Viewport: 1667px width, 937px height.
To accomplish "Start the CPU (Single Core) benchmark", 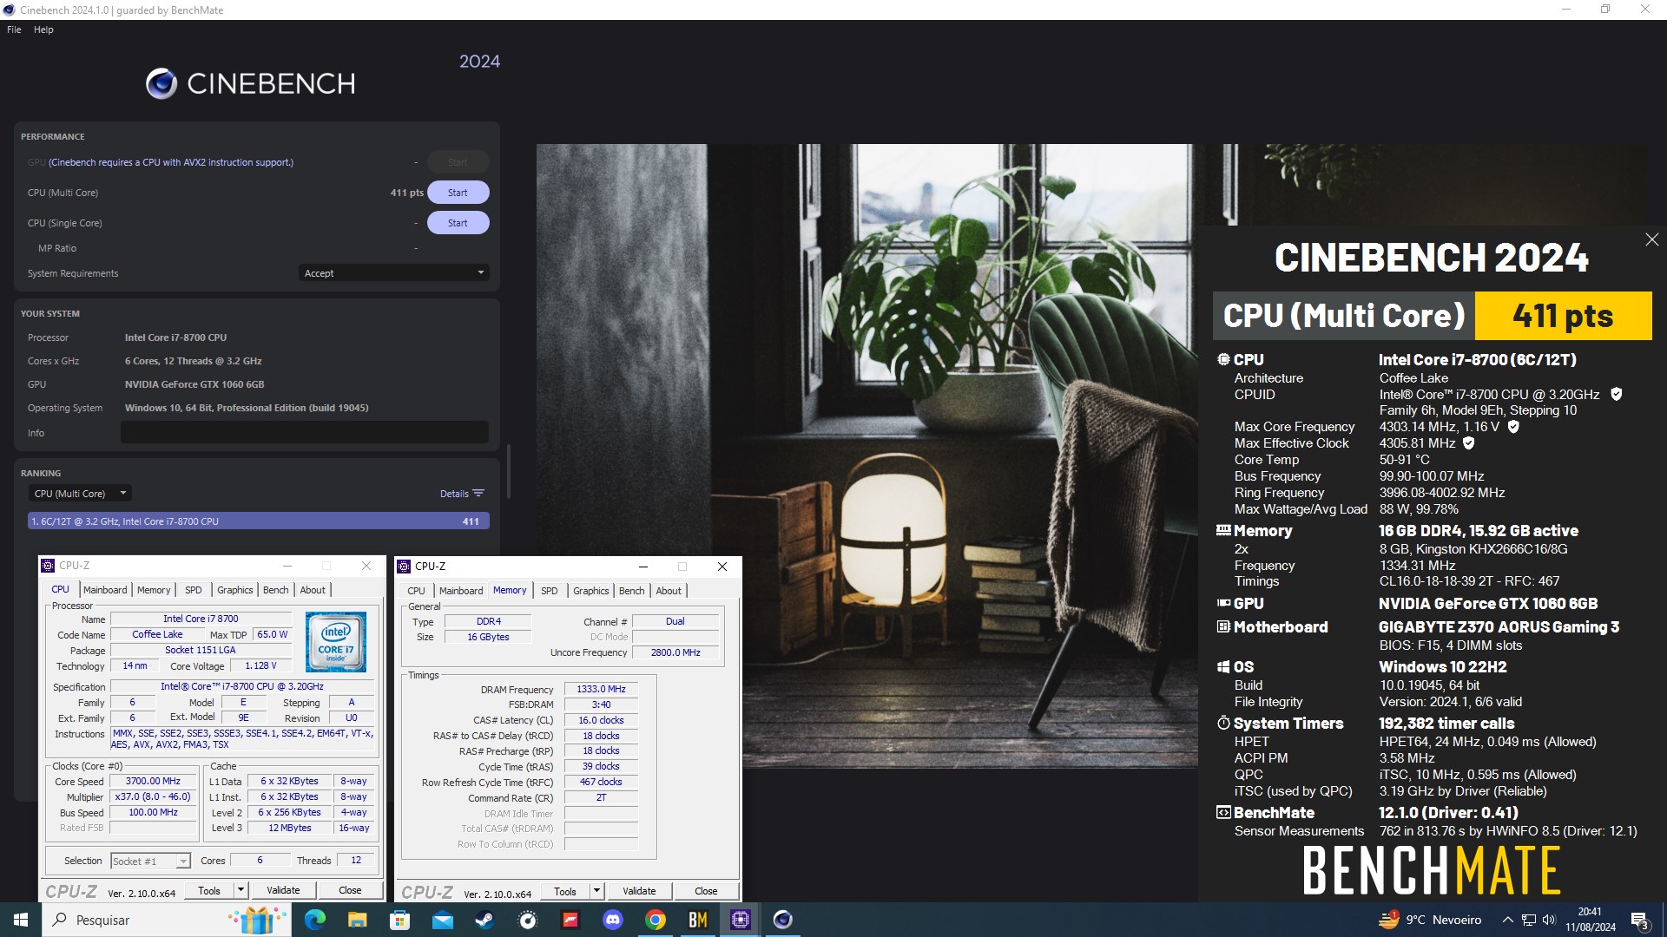I will point(458,223).
